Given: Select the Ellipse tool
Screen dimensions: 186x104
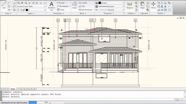Looking at the screenshot, I should pyautogui.click(x=9, y=10).
